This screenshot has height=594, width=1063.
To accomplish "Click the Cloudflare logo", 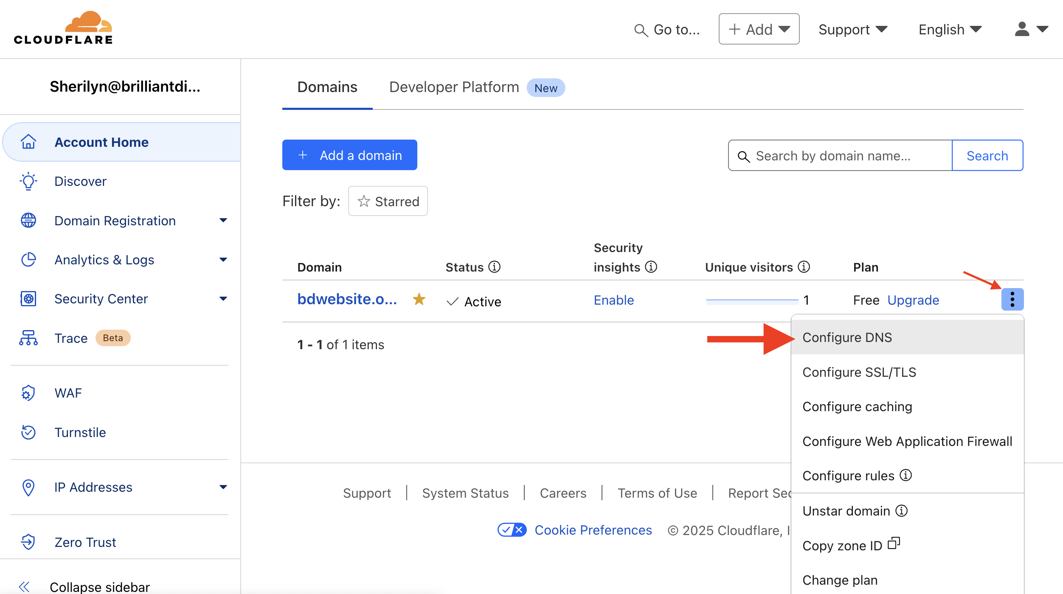I will pyautogui.click(x=64, y=28).
